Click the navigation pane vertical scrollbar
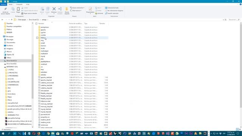The width and height of the screenshot is (242, 136). click(x=33, y=76)
